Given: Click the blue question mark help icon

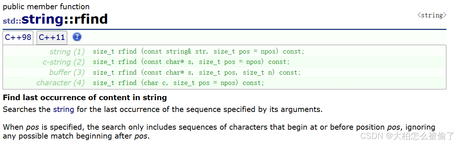Looking at the screenshot, I should click(77, 37).
